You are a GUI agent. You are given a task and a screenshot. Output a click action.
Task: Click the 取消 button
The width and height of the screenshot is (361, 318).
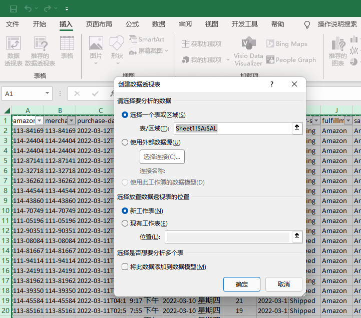tap(284, 284)
